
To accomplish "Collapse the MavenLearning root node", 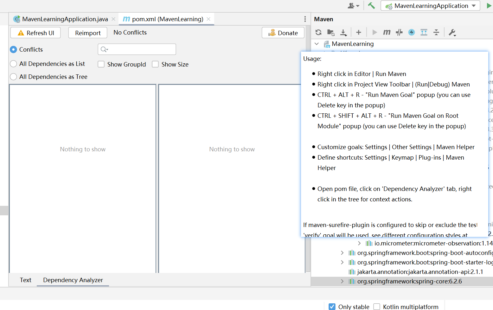I will pyautogui.click(x=317, y=44).
